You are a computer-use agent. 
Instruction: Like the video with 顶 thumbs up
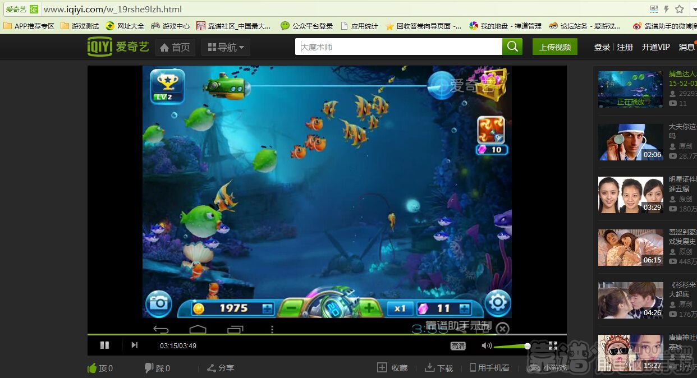coord(100,368)
